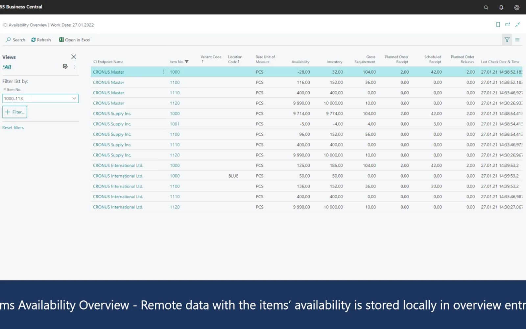Click Last Check Date & Time header
The height and width of the screenshot is (329, 526).
coord(500,62)
